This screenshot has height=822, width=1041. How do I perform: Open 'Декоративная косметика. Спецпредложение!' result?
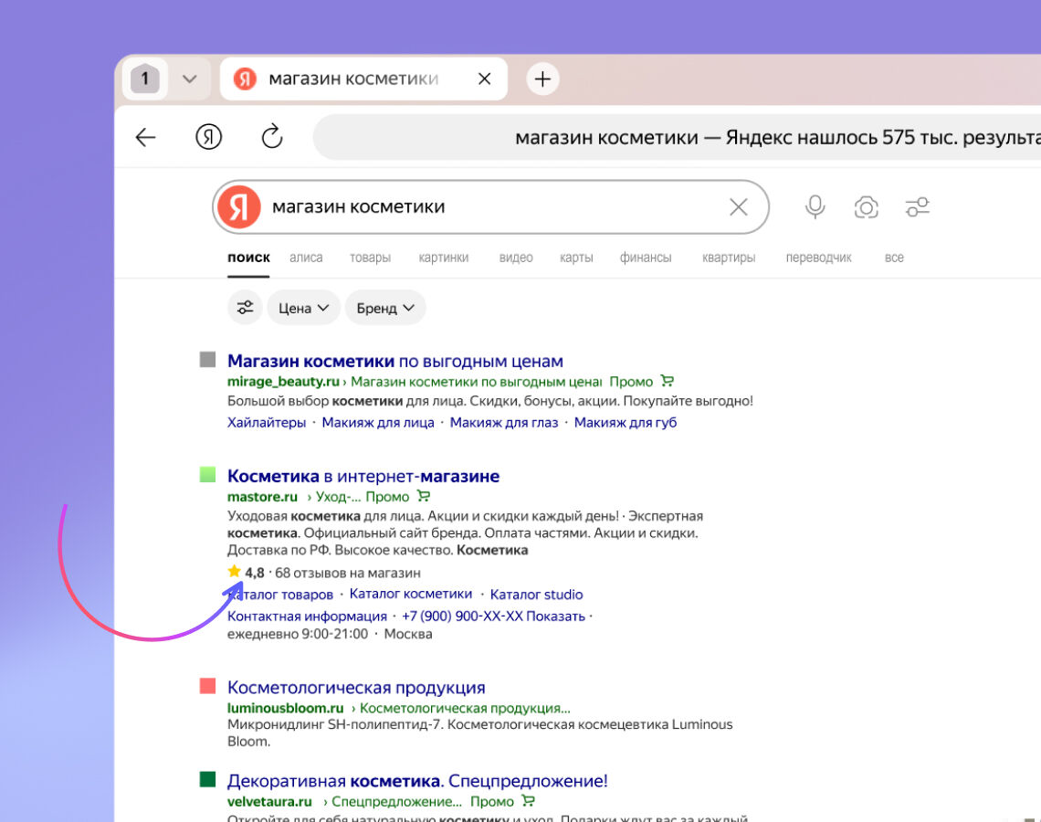417,781
